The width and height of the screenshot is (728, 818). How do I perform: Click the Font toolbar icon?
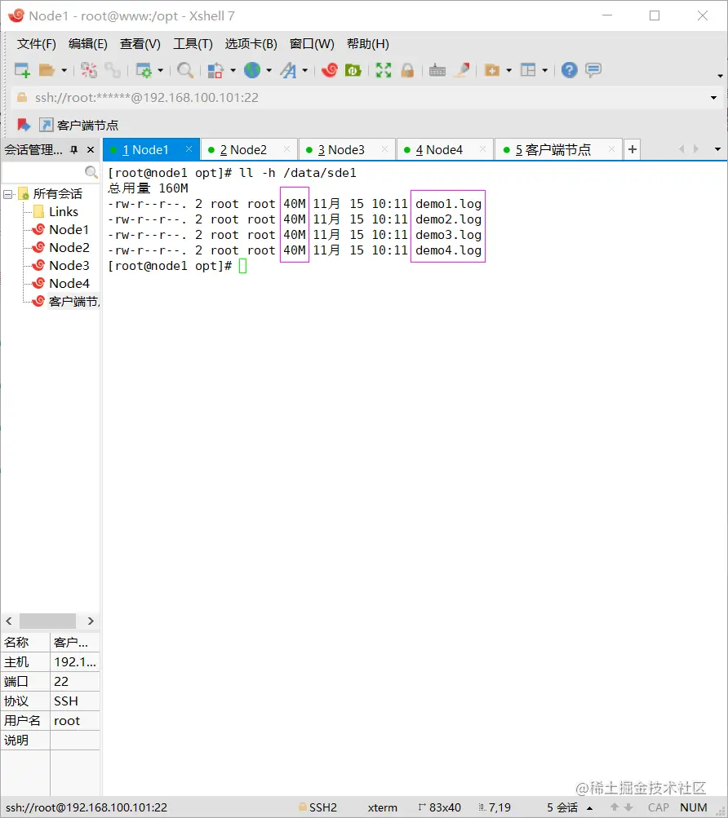288,70
